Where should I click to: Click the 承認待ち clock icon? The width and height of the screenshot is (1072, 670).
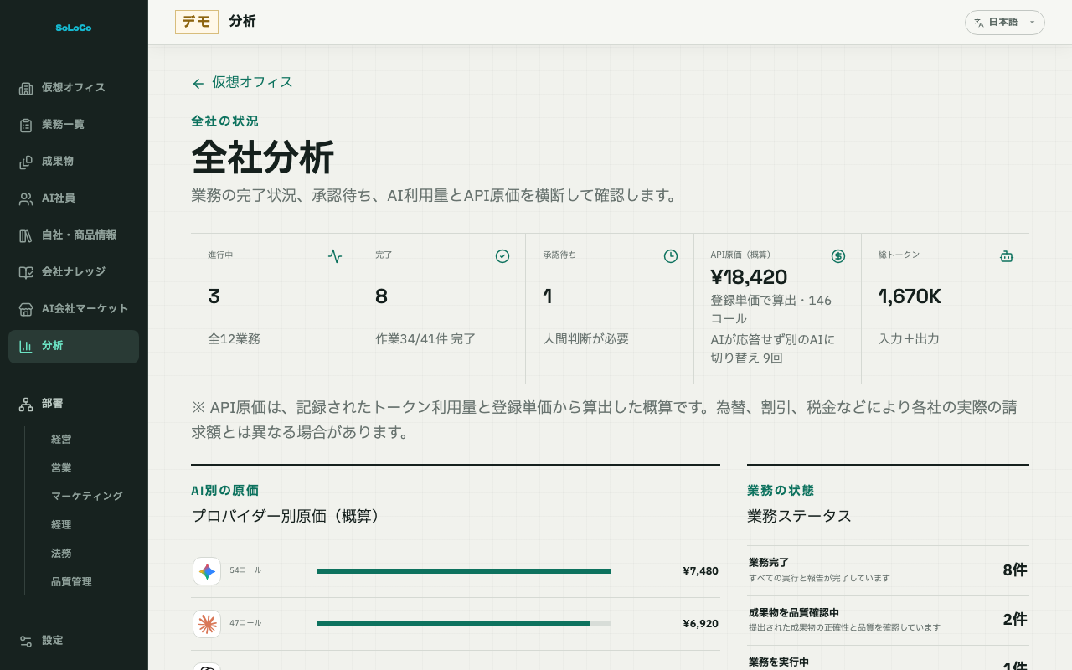pyautogui.click(x=671, y=256)
